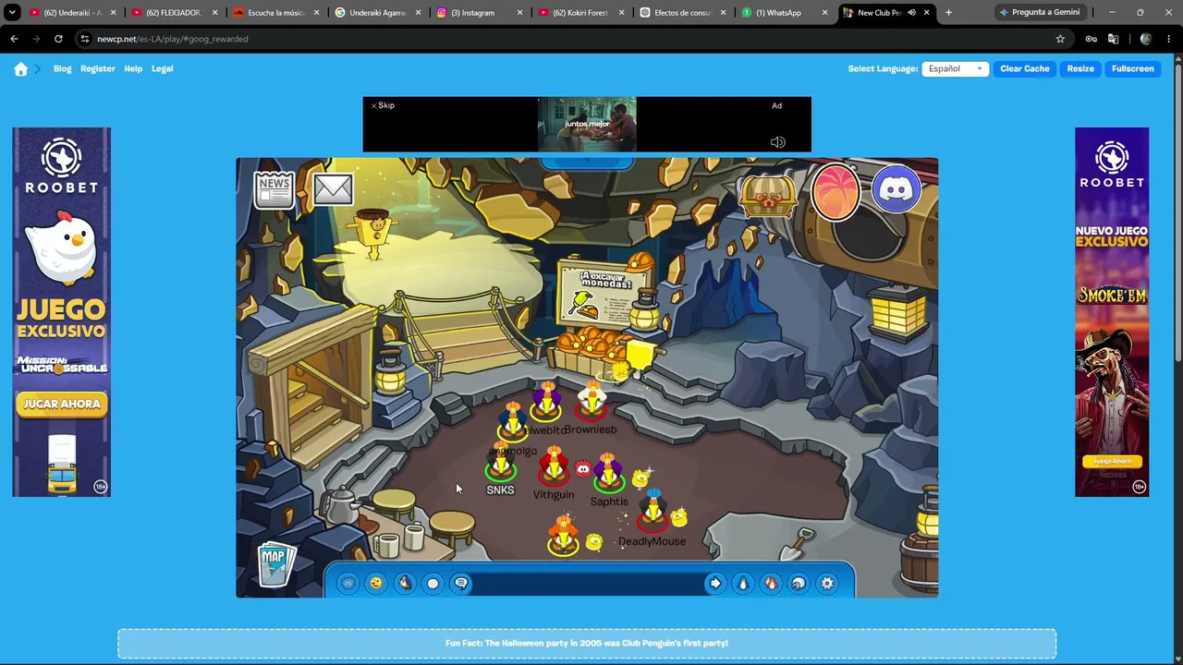Click Jugar Ahora on Roobet ad
1183x665 pixels.
pos(62,404)
